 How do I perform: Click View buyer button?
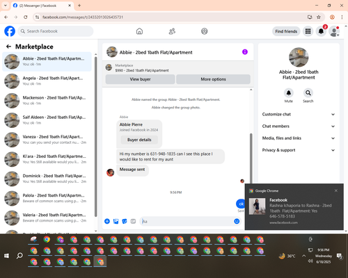140,79
